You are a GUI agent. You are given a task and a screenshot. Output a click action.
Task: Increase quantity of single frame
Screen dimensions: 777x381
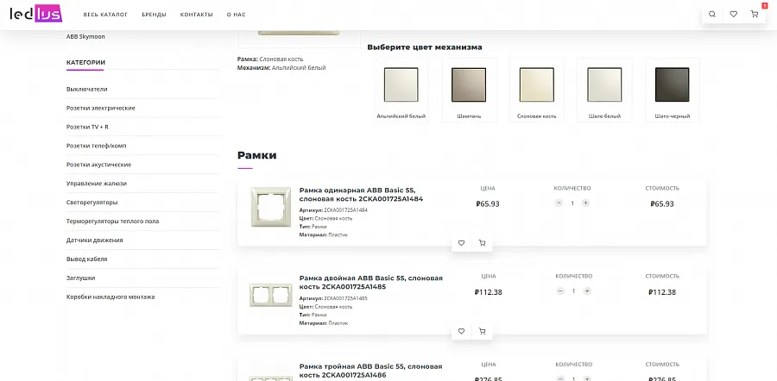tap(585, 203)
